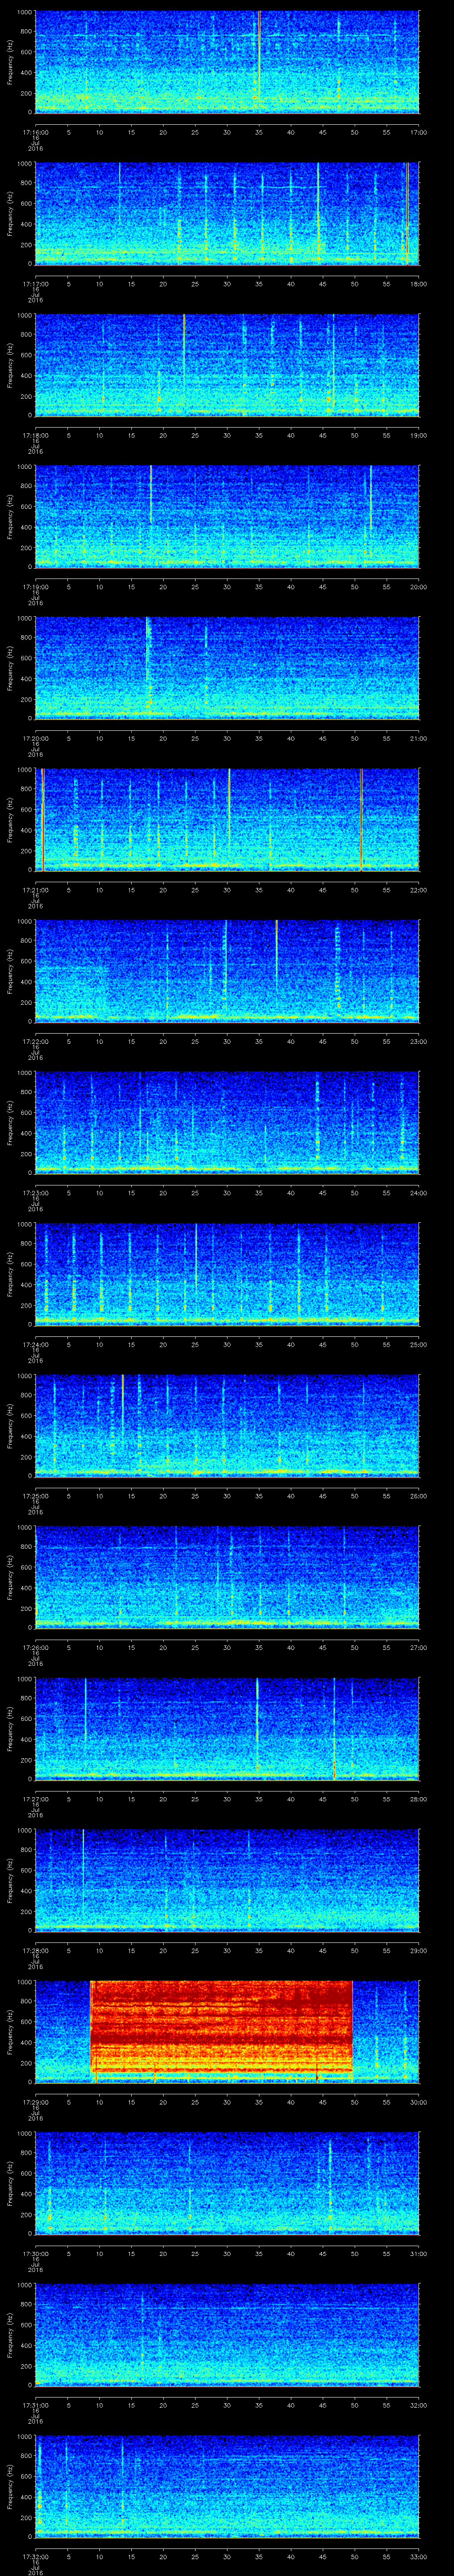Open the 17:22 spectrogram panel
This screenshot has width=454, height=2576.
point(227,971)
